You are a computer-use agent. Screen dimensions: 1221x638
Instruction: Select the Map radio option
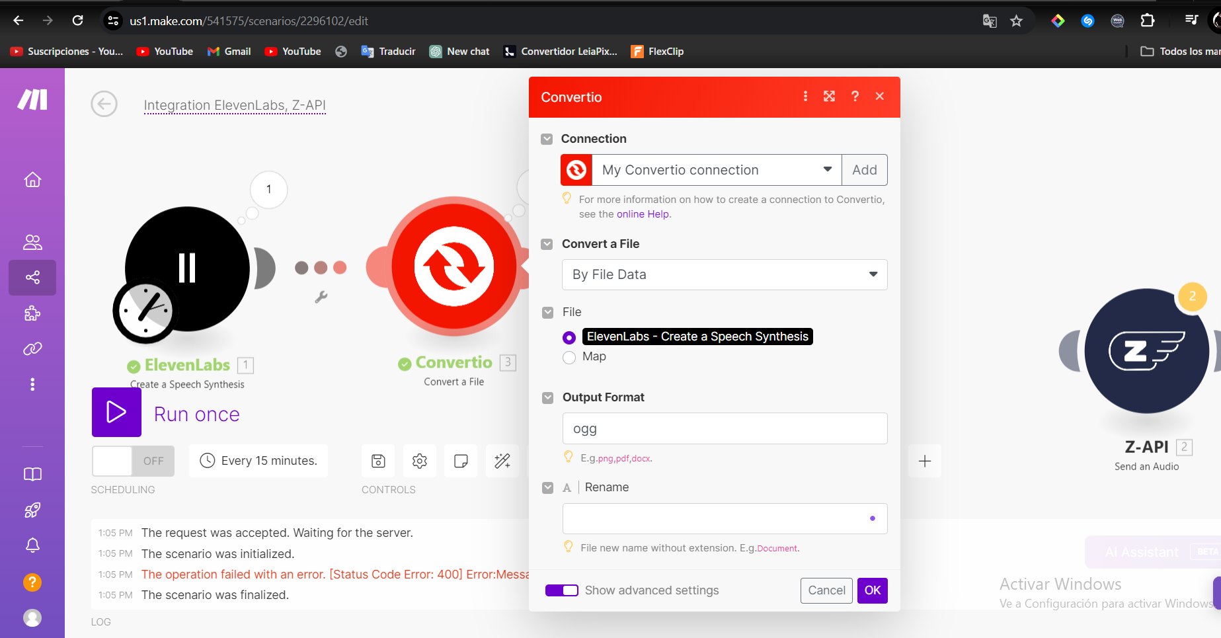pos(569,358)
